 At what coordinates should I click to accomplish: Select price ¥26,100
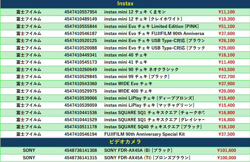tap(227, 40)
